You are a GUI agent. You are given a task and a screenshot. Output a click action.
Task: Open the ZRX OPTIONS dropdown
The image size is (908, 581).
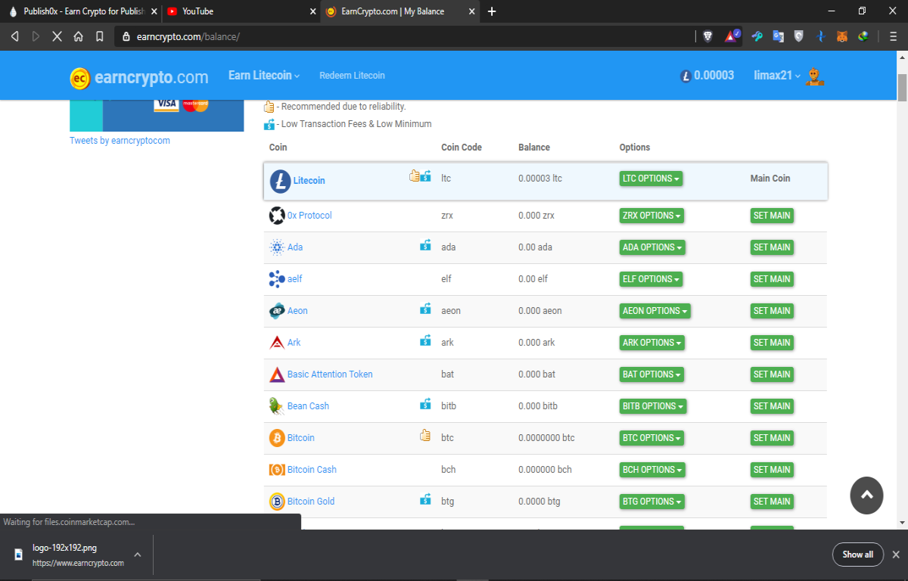[x=651, y=216]
